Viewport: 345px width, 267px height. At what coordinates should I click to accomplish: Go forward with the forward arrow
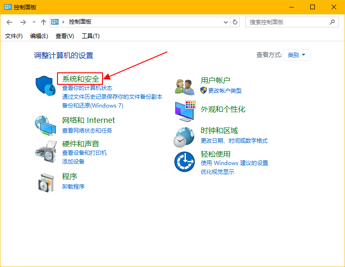coord(23,22)
